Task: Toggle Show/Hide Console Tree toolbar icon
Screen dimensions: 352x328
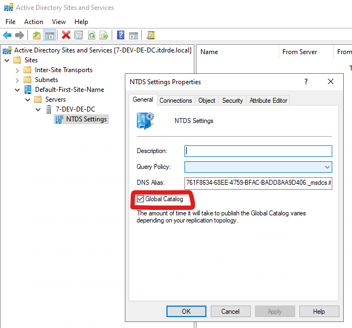Action: [x=49, y=35]
